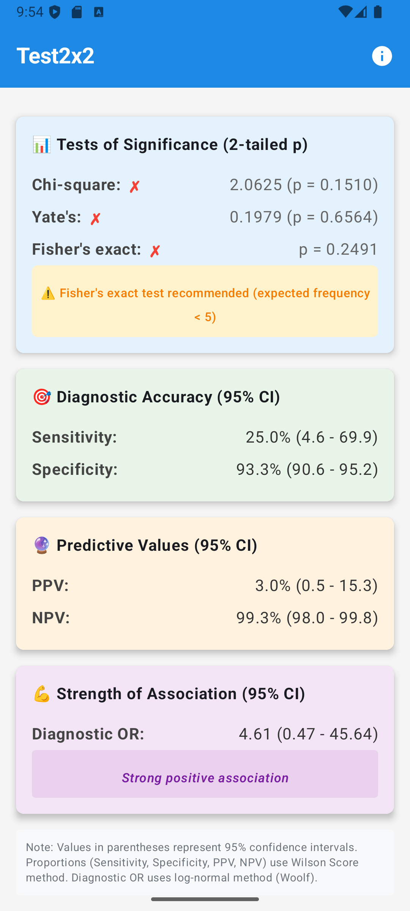Image resolution: width=410 pixels, height=911 pixels.
Task: Select the Test2x2 title in the header
Action: tap(55, 56)
